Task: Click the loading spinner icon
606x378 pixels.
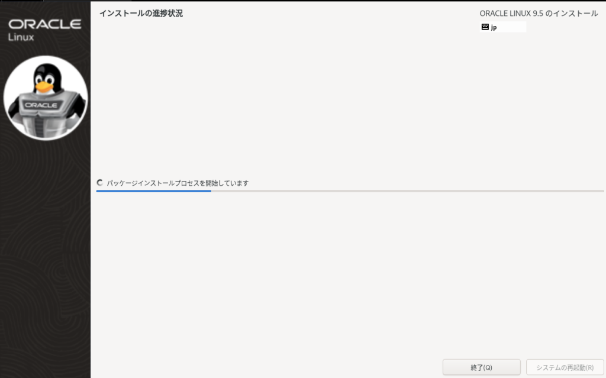Action: (100, 183)
